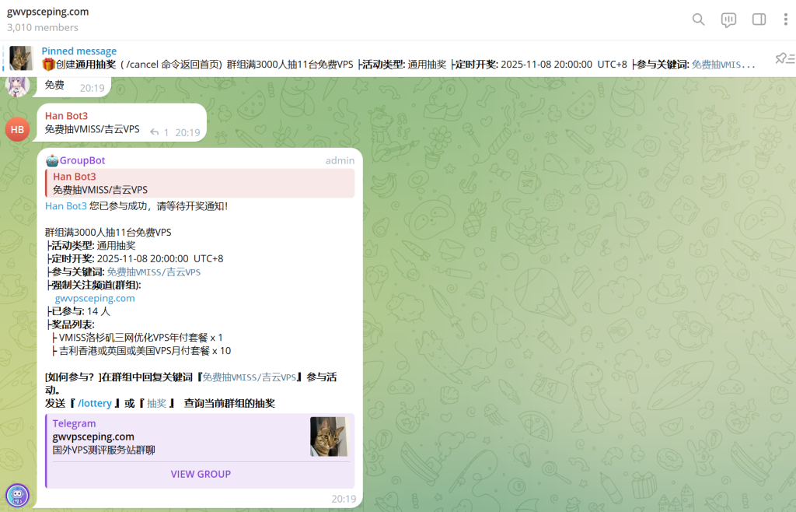796x512 pixels.
Task: Click the group name gwvpsceping.com in header
Action: (48, 12)
